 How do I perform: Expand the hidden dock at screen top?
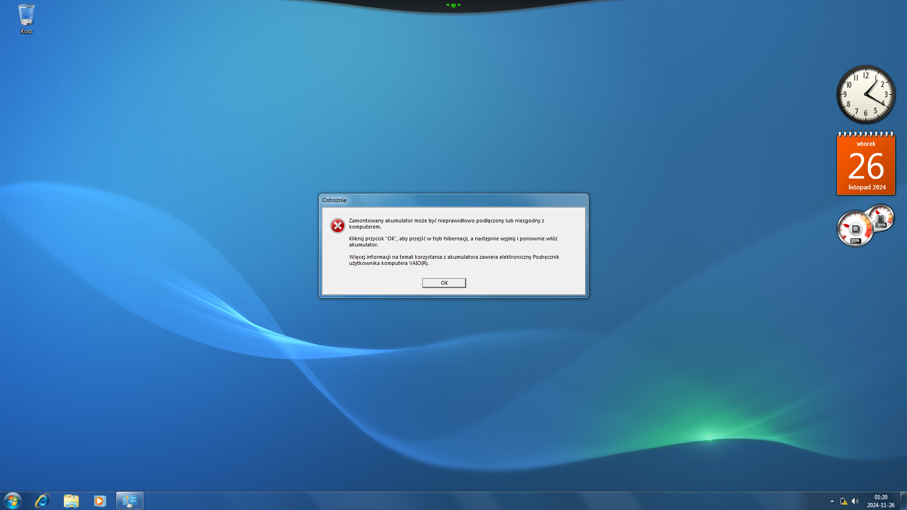453,5
